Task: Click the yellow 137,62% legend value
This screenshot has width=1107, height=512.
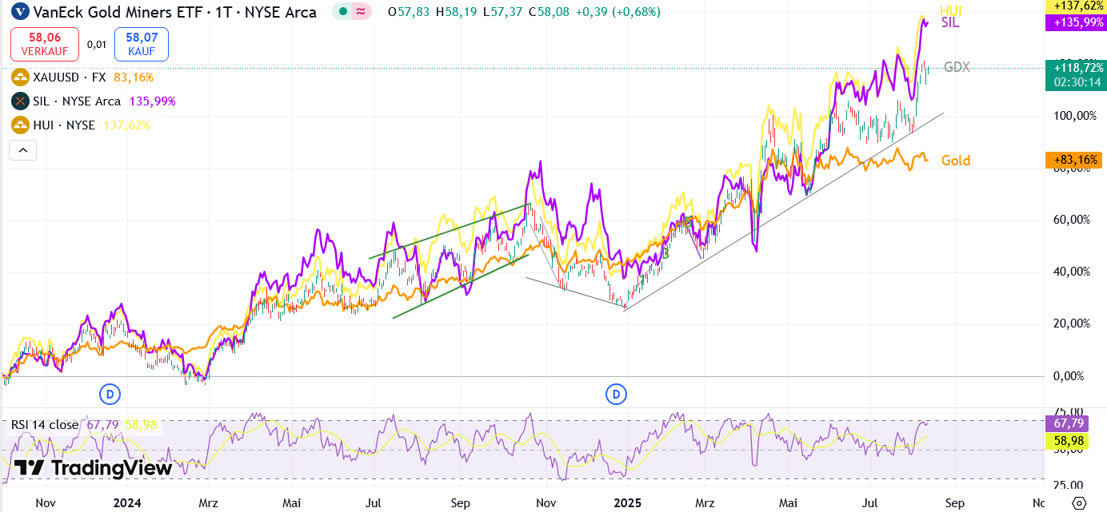Action: pos(126,125)
